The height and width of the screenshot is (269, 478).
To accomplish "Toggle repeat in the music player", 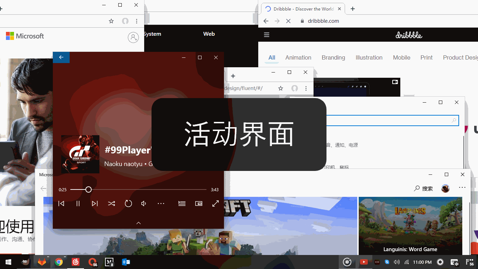I will [x=128, y=204].
